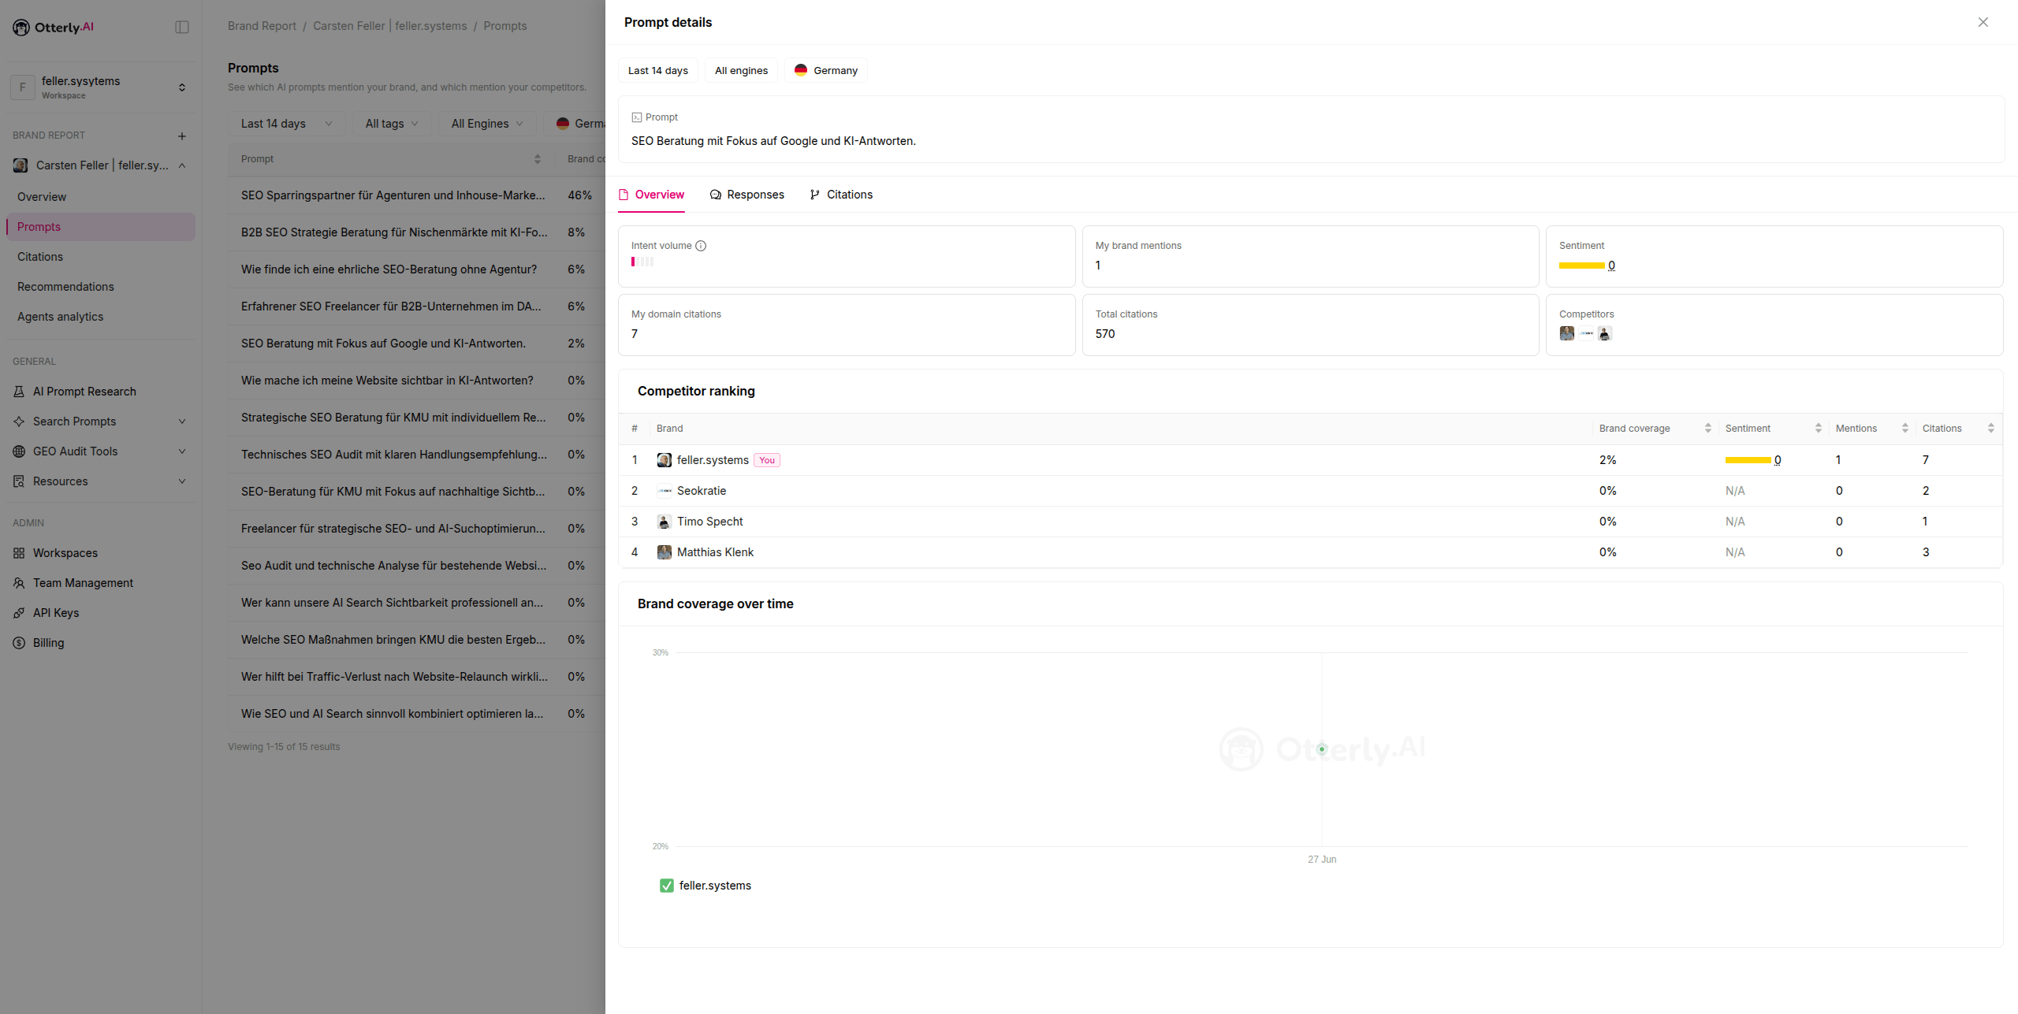Screen dimensions: 2018x1014
Task: Sort the competitor table by Citations
Action: [1990, 429]
